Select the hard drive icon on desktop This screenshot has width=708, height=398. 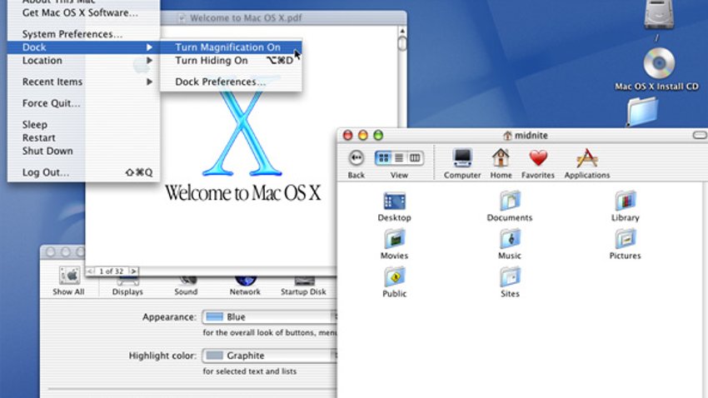click(x=659, y=14)
